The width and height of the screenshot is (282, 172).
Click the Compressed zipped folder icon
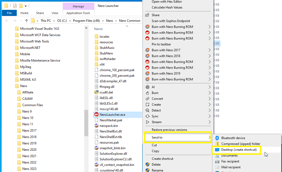point(217,144)
